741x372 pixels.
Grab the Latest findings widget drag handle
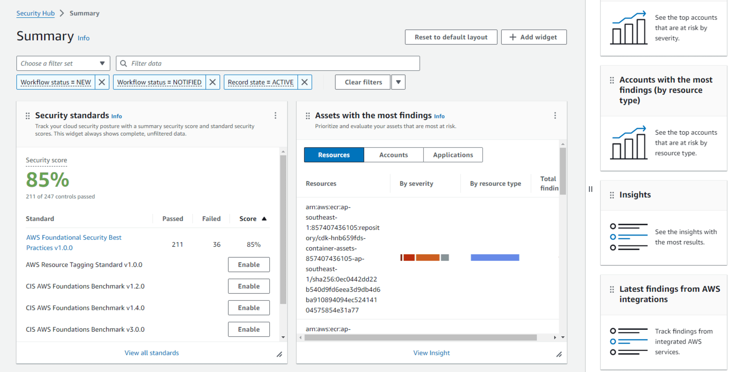coord(612,289)
